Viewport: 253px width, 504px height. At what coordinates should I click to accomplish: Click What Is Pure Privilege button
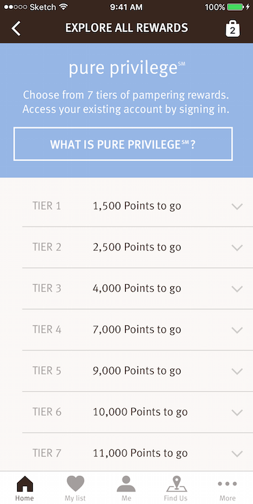(123, 144)
